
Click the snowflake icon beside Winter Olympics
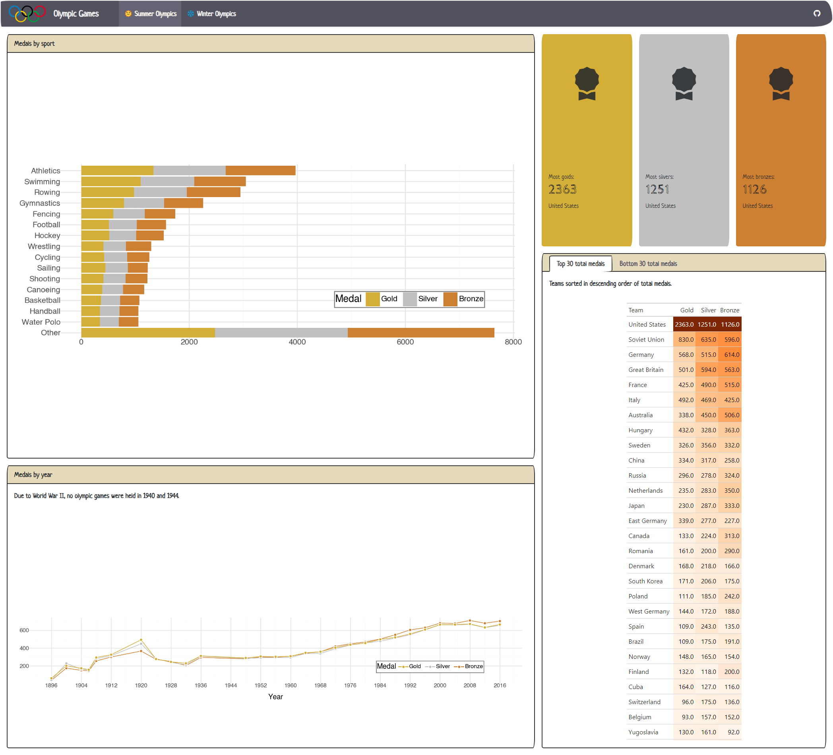pyautogui.click(x=190, y=14)
